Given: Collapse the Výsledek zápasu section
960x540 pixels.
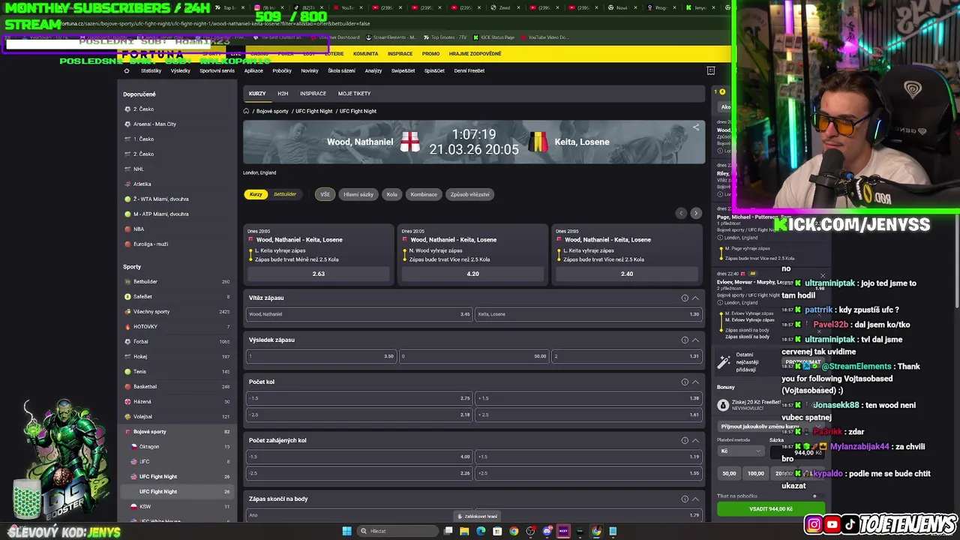Looking at the screenshot, I should pos(695,340).
